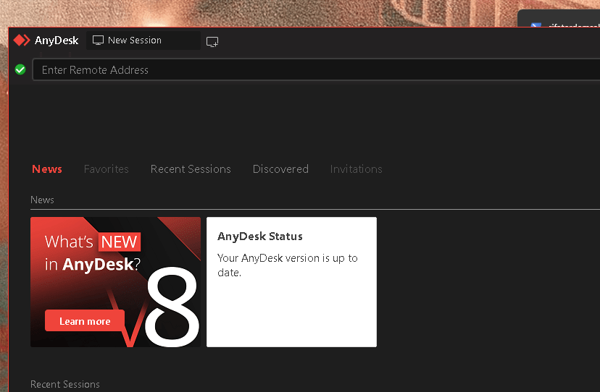Click the Recent Sessions section heading
Screen dimensions: 600x392
pyautogui.click(x=65, y=384)
